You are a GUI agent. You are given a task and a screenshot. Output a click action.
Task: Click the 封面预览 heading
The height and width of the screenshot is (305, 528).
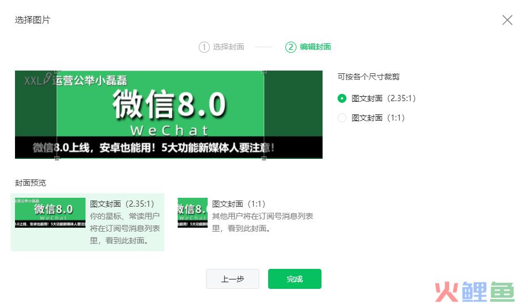[31, 183]
